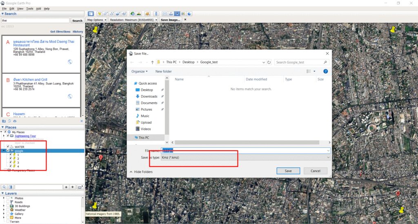The height and width of the screenshot is (224, 418).
Task: Click the View in Google Maps icon
Action: click(x=183, y=13)
